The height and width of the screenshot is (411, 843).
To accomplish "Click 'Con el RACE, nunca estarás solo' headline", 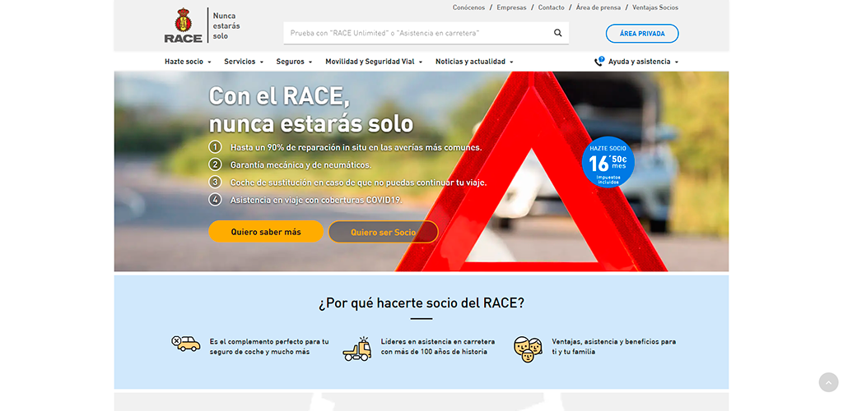I will [x=310, y=110].
